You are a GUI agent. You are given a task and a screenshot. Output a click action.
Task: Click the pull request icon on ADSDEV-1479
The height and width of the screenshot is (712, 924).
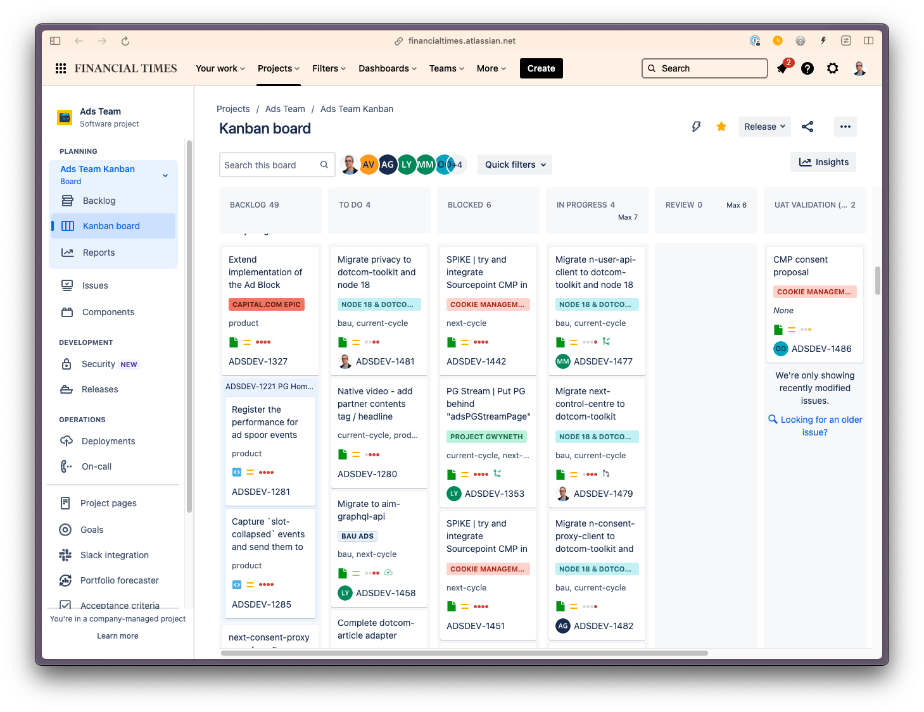[606, 473]
